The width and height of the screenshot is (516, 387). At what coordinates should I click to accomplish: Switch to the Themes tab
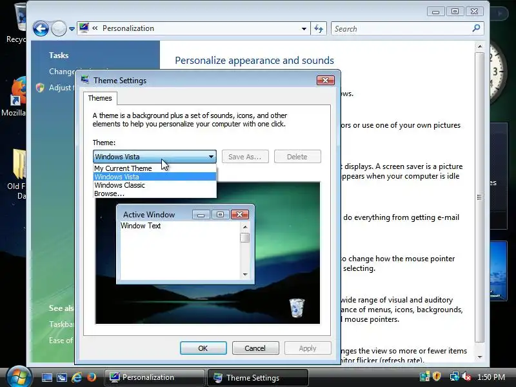click(x=100, y=98)
